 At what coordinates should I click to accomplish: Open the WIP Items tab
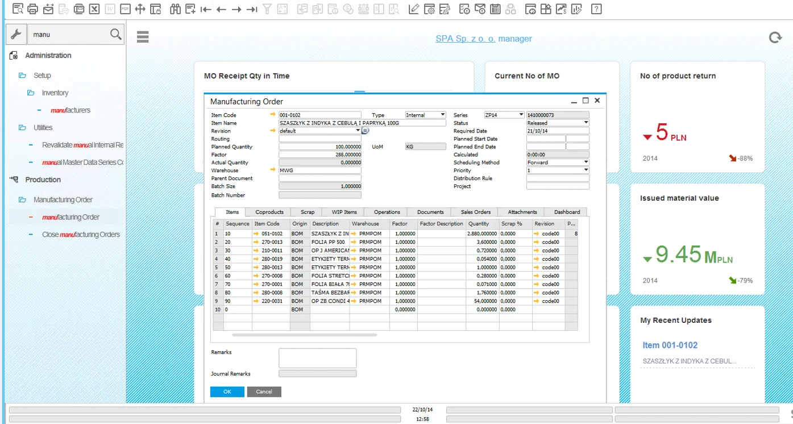pyautogui.click(x=344, y=212)
